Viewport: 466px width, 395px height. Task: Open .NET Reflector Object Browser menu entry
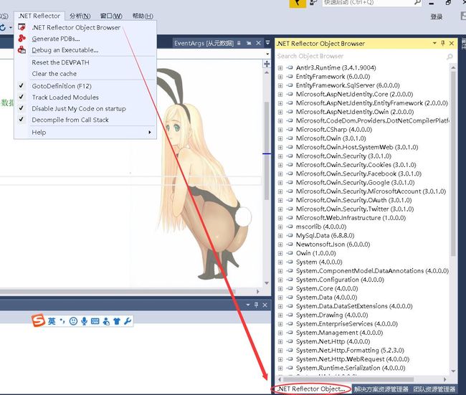point(76,28)
